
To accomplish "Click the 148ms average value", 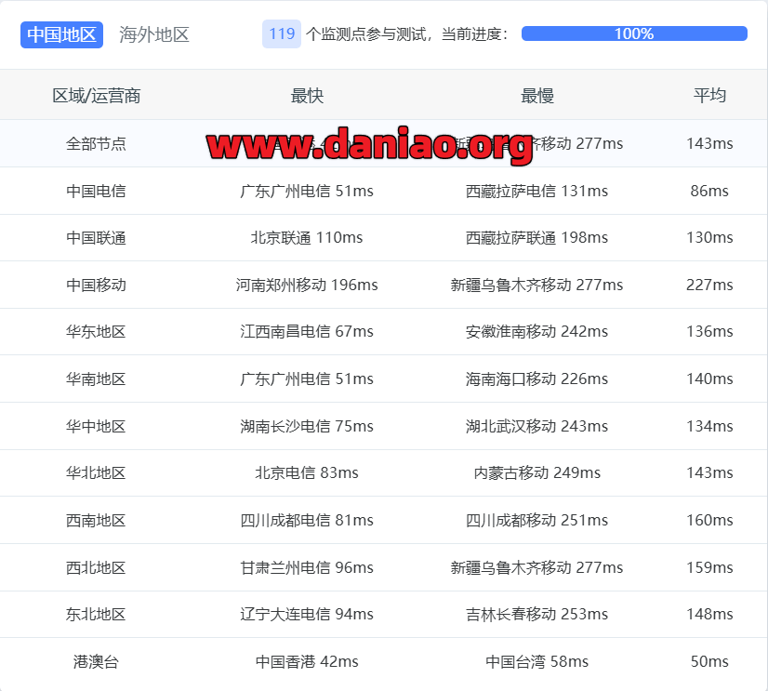I will (x=709, y=614).
